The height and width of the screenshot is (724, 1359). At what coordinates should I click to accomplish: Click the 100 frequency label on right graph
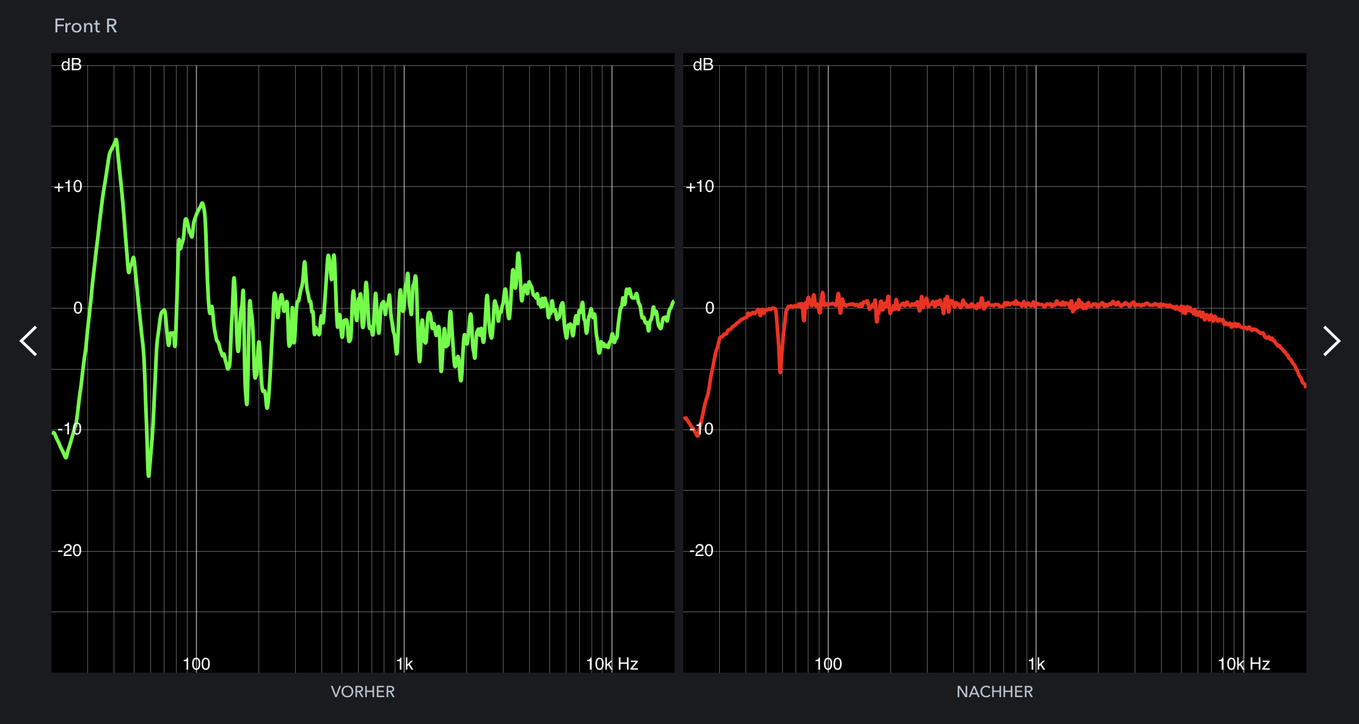coord(828,664)
